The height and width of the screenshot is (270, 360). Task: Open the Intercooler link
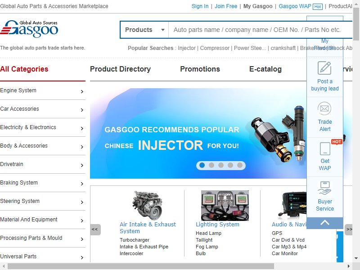pyautogui.click(x=131, y=253)
